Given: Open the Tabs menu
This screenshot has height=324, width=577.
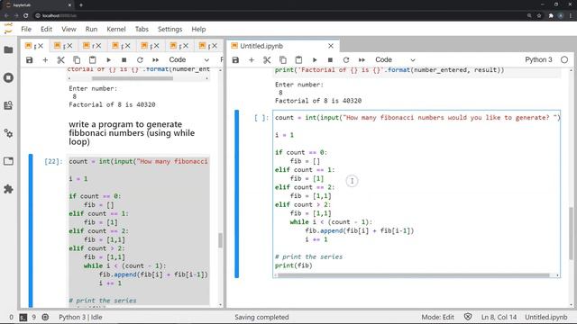Looking at the screenshot, I should click(142, 29).
